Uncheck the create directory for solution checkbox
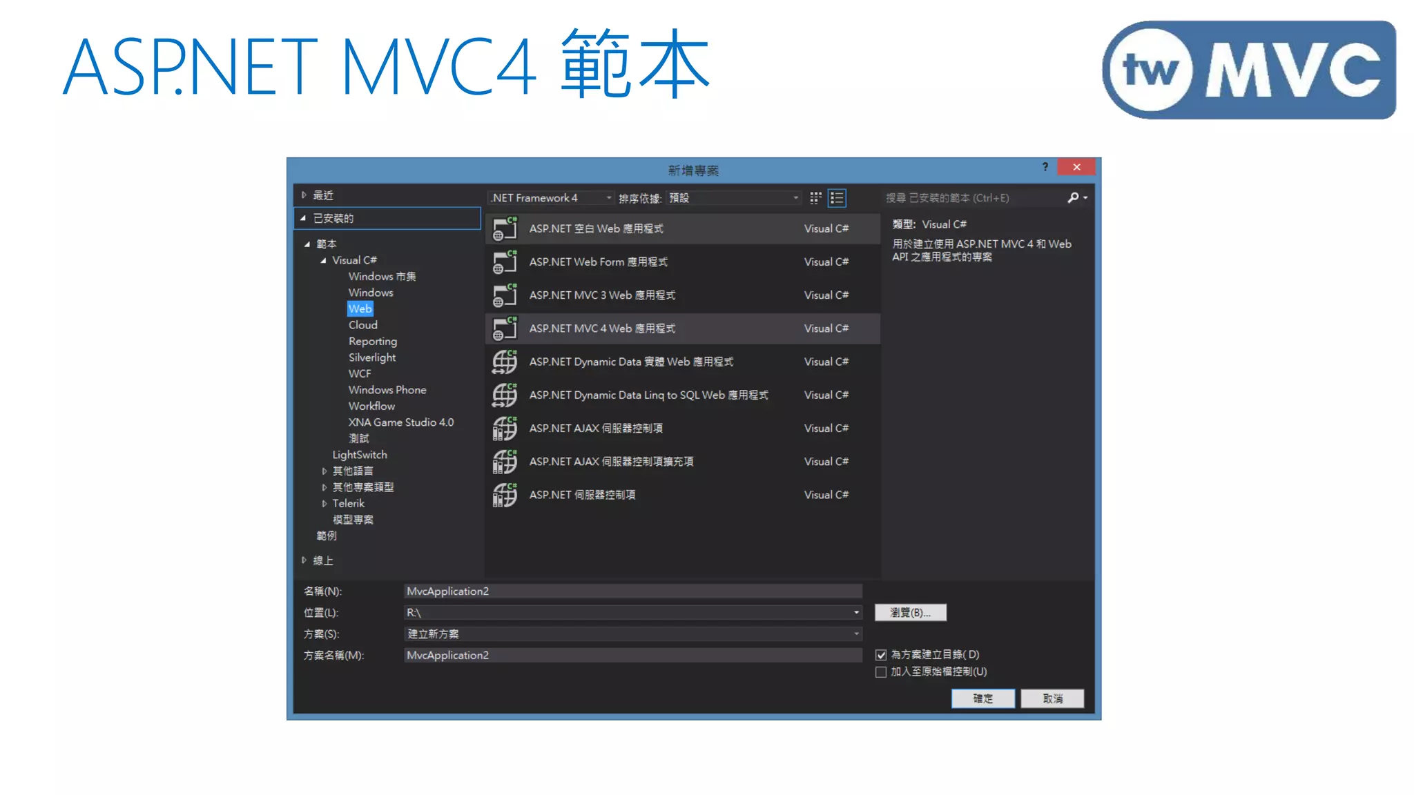 click(x=881, y=655)
